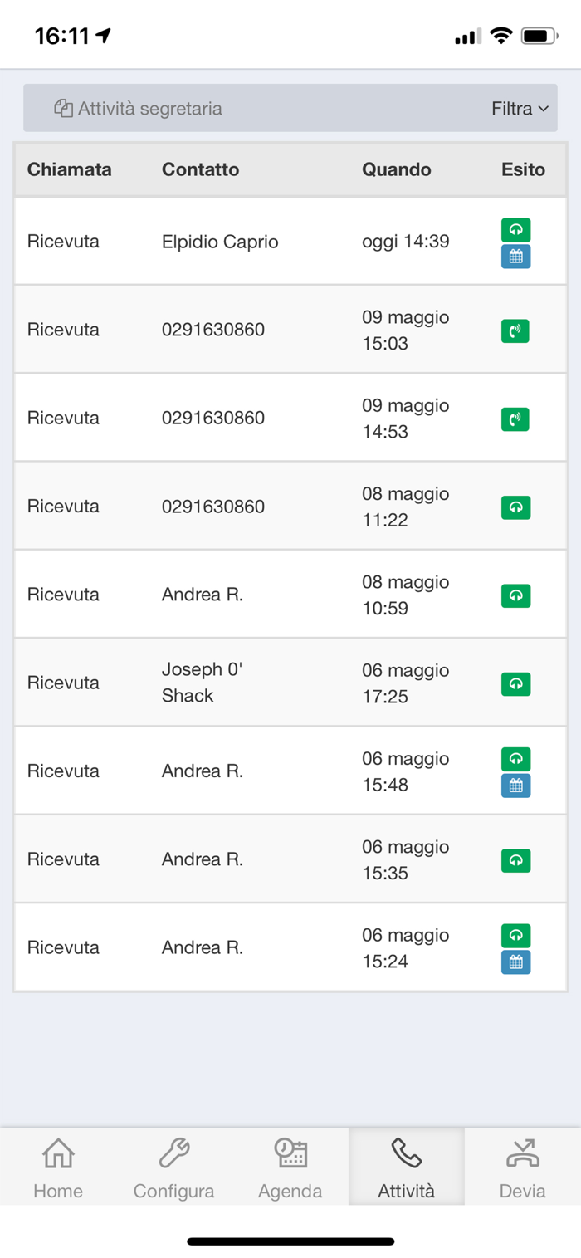Click the Esito column header

524,169
